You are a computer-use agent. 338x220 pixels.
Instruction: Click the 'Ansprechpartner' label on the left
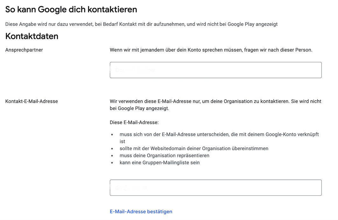point(24,50)
